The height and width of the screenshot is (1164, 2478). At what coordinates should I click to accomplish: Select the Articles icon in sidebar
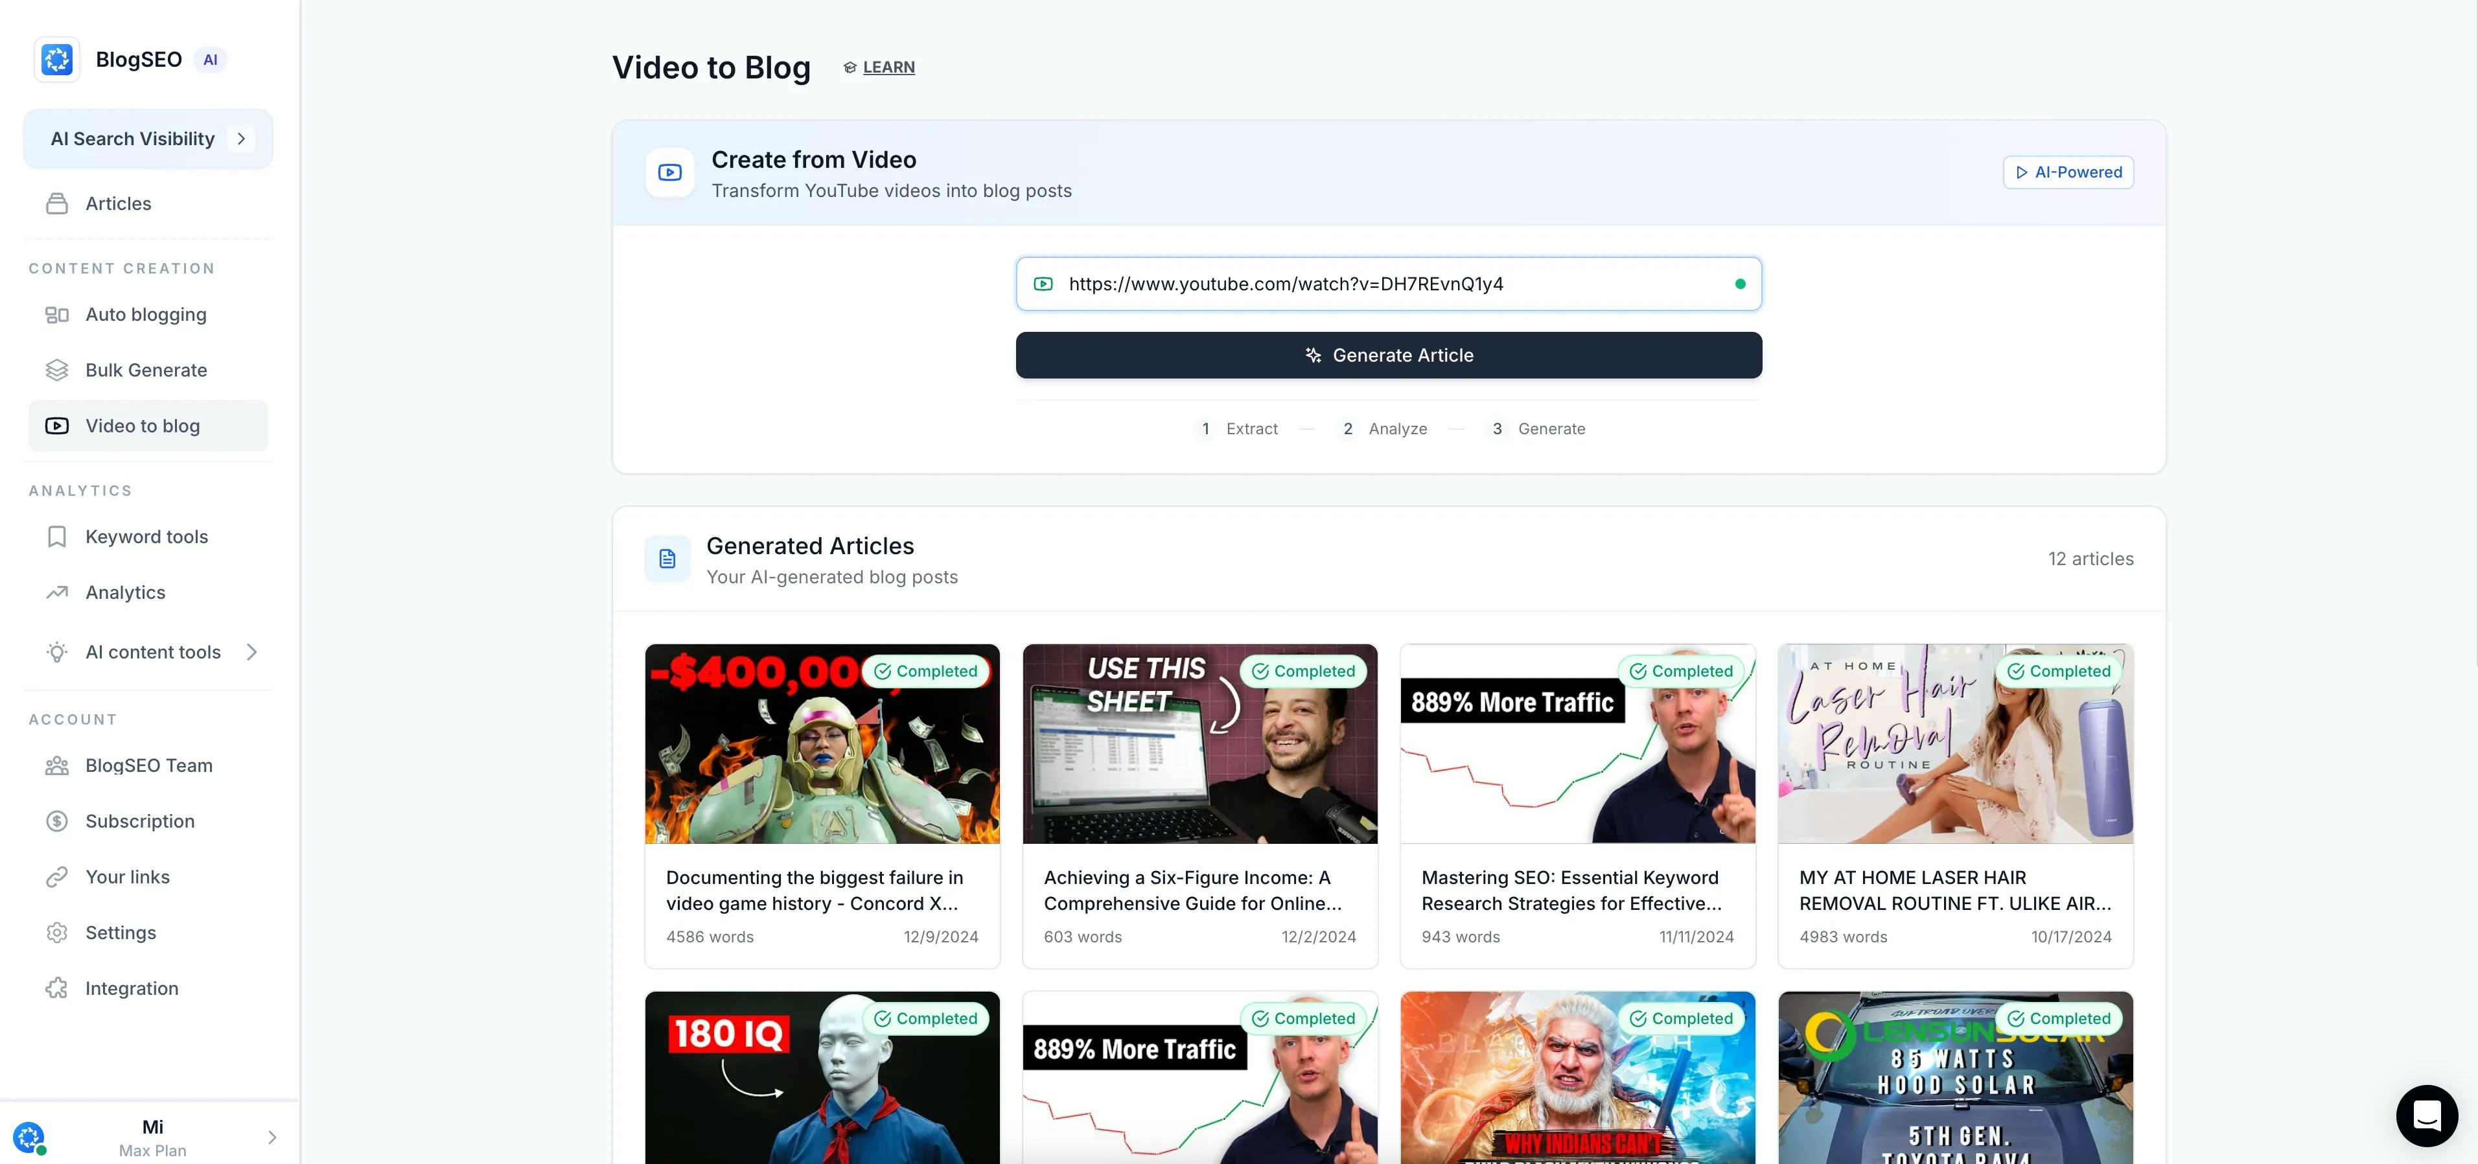coord(57,203)
